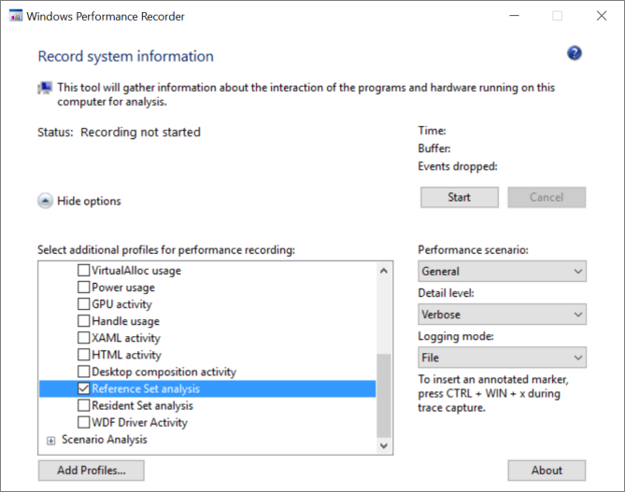Tick the WDF Driver Activity checkbox
Image resolution: width=625 pixels, height=492 pixels.
pyautogui.click(x=83, y=422)
